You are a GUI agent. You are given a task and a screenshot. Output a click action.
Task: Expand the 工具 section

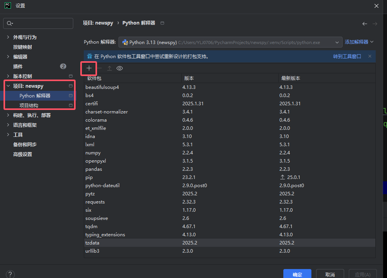point(8,135)
